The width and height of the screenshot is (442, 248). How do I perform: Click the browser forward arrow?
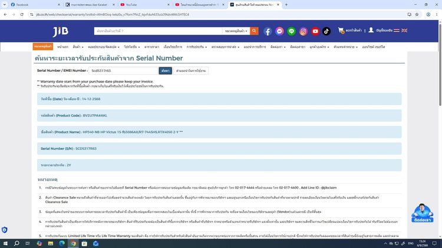tap(14, 14)
